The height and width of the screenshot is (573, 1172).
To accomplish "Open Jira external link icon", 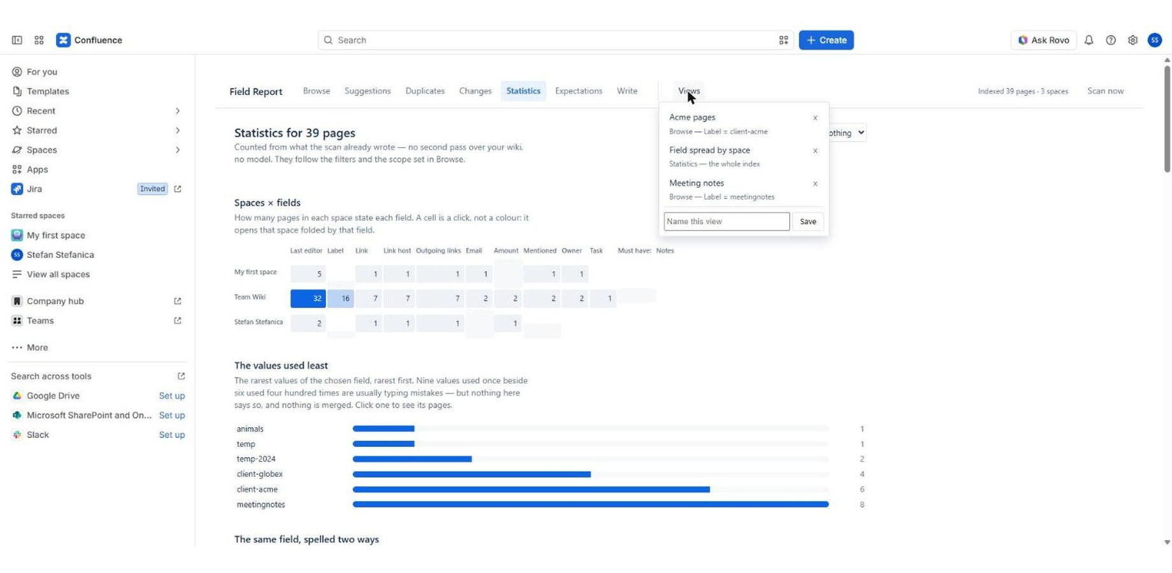I will click(x=178, y=189).
